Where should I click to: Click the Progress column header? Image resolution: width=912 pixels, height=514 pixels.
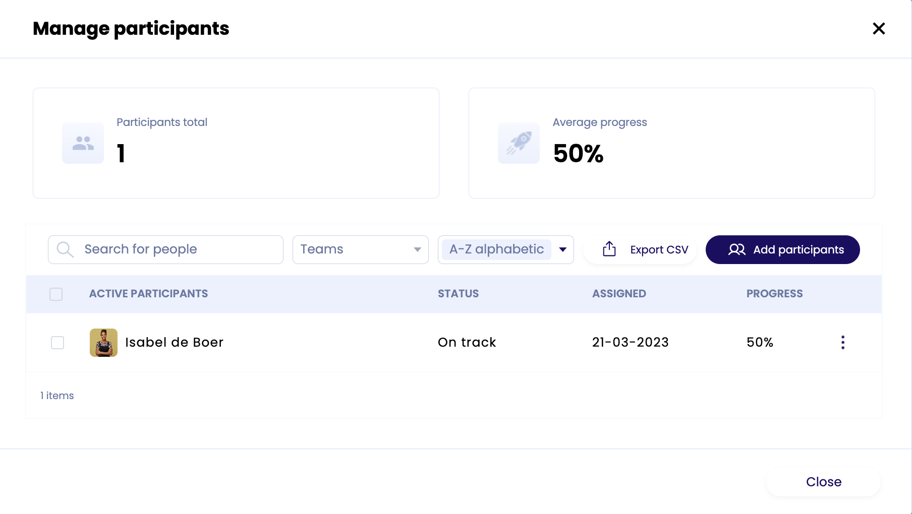(774, 294)
